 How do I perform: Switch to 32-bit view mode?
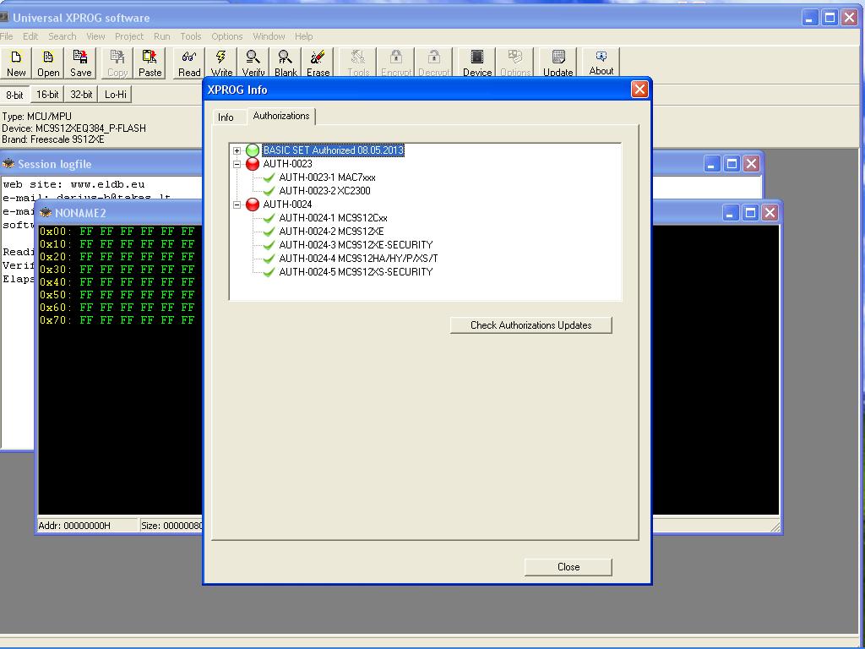(x=82, y=95)
